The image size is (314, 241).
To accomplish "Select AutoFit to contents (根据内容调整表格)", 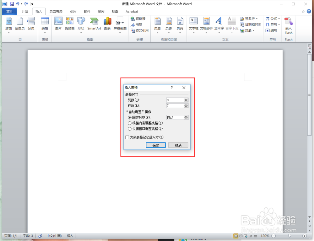I will (x=145, y=123).
